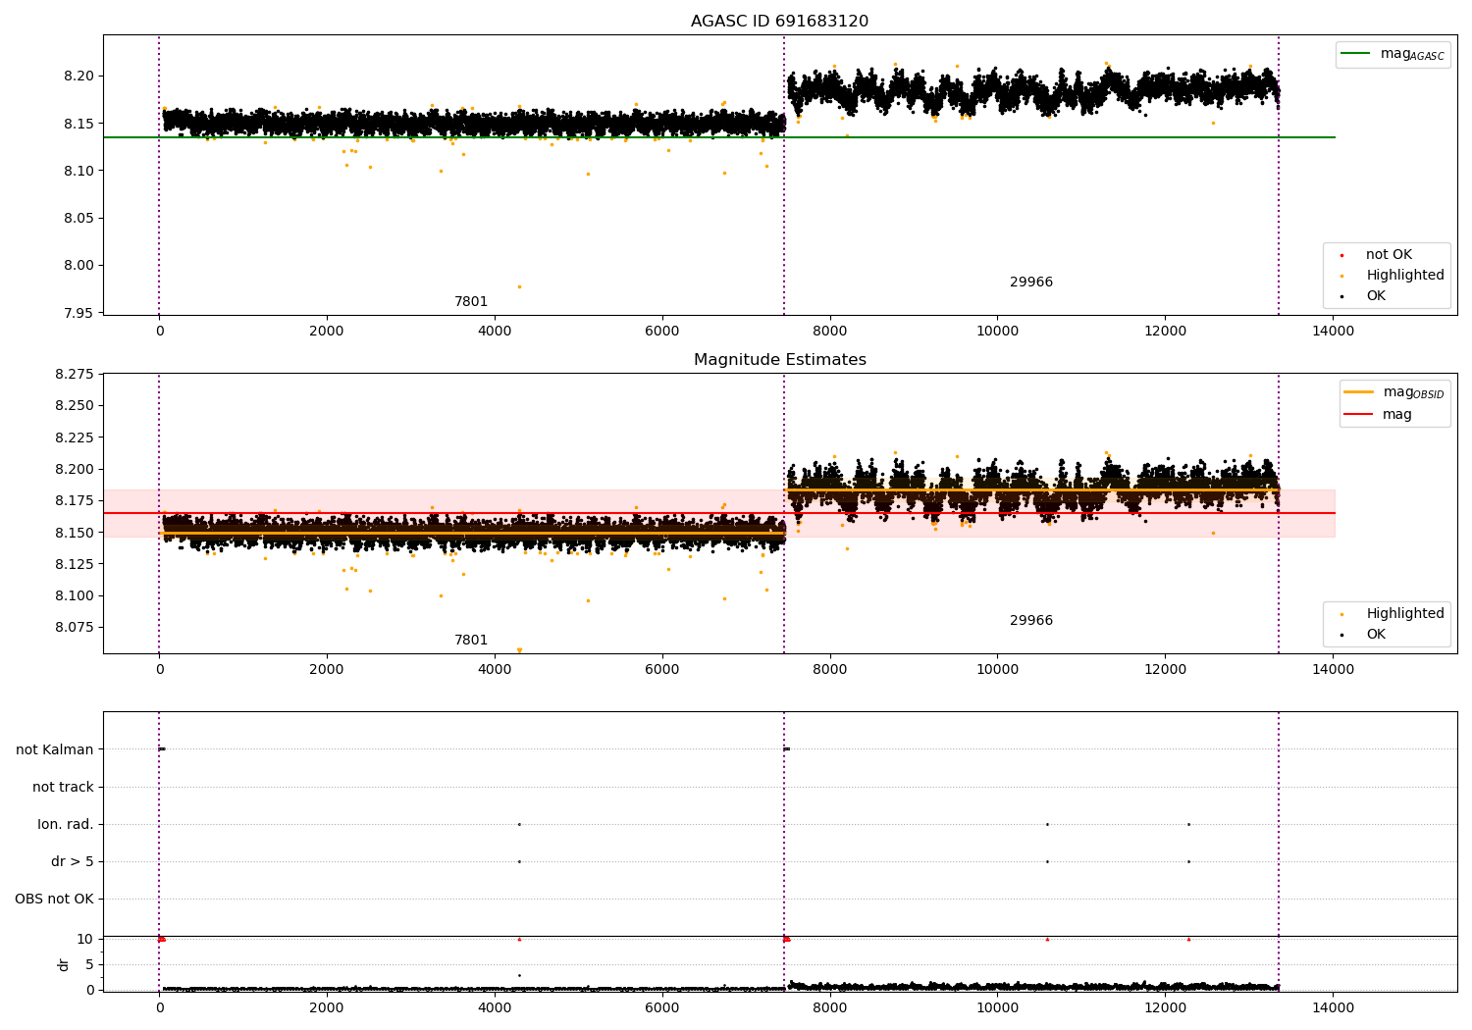Viewport: 1472px width, 1030px height.
Task: Click the "8.05" y-axis tick label
Action: tap(79, 219)
